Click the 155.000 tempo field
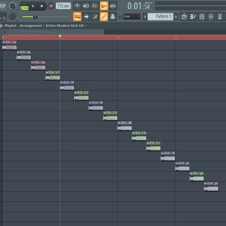 tap(63, 6)
